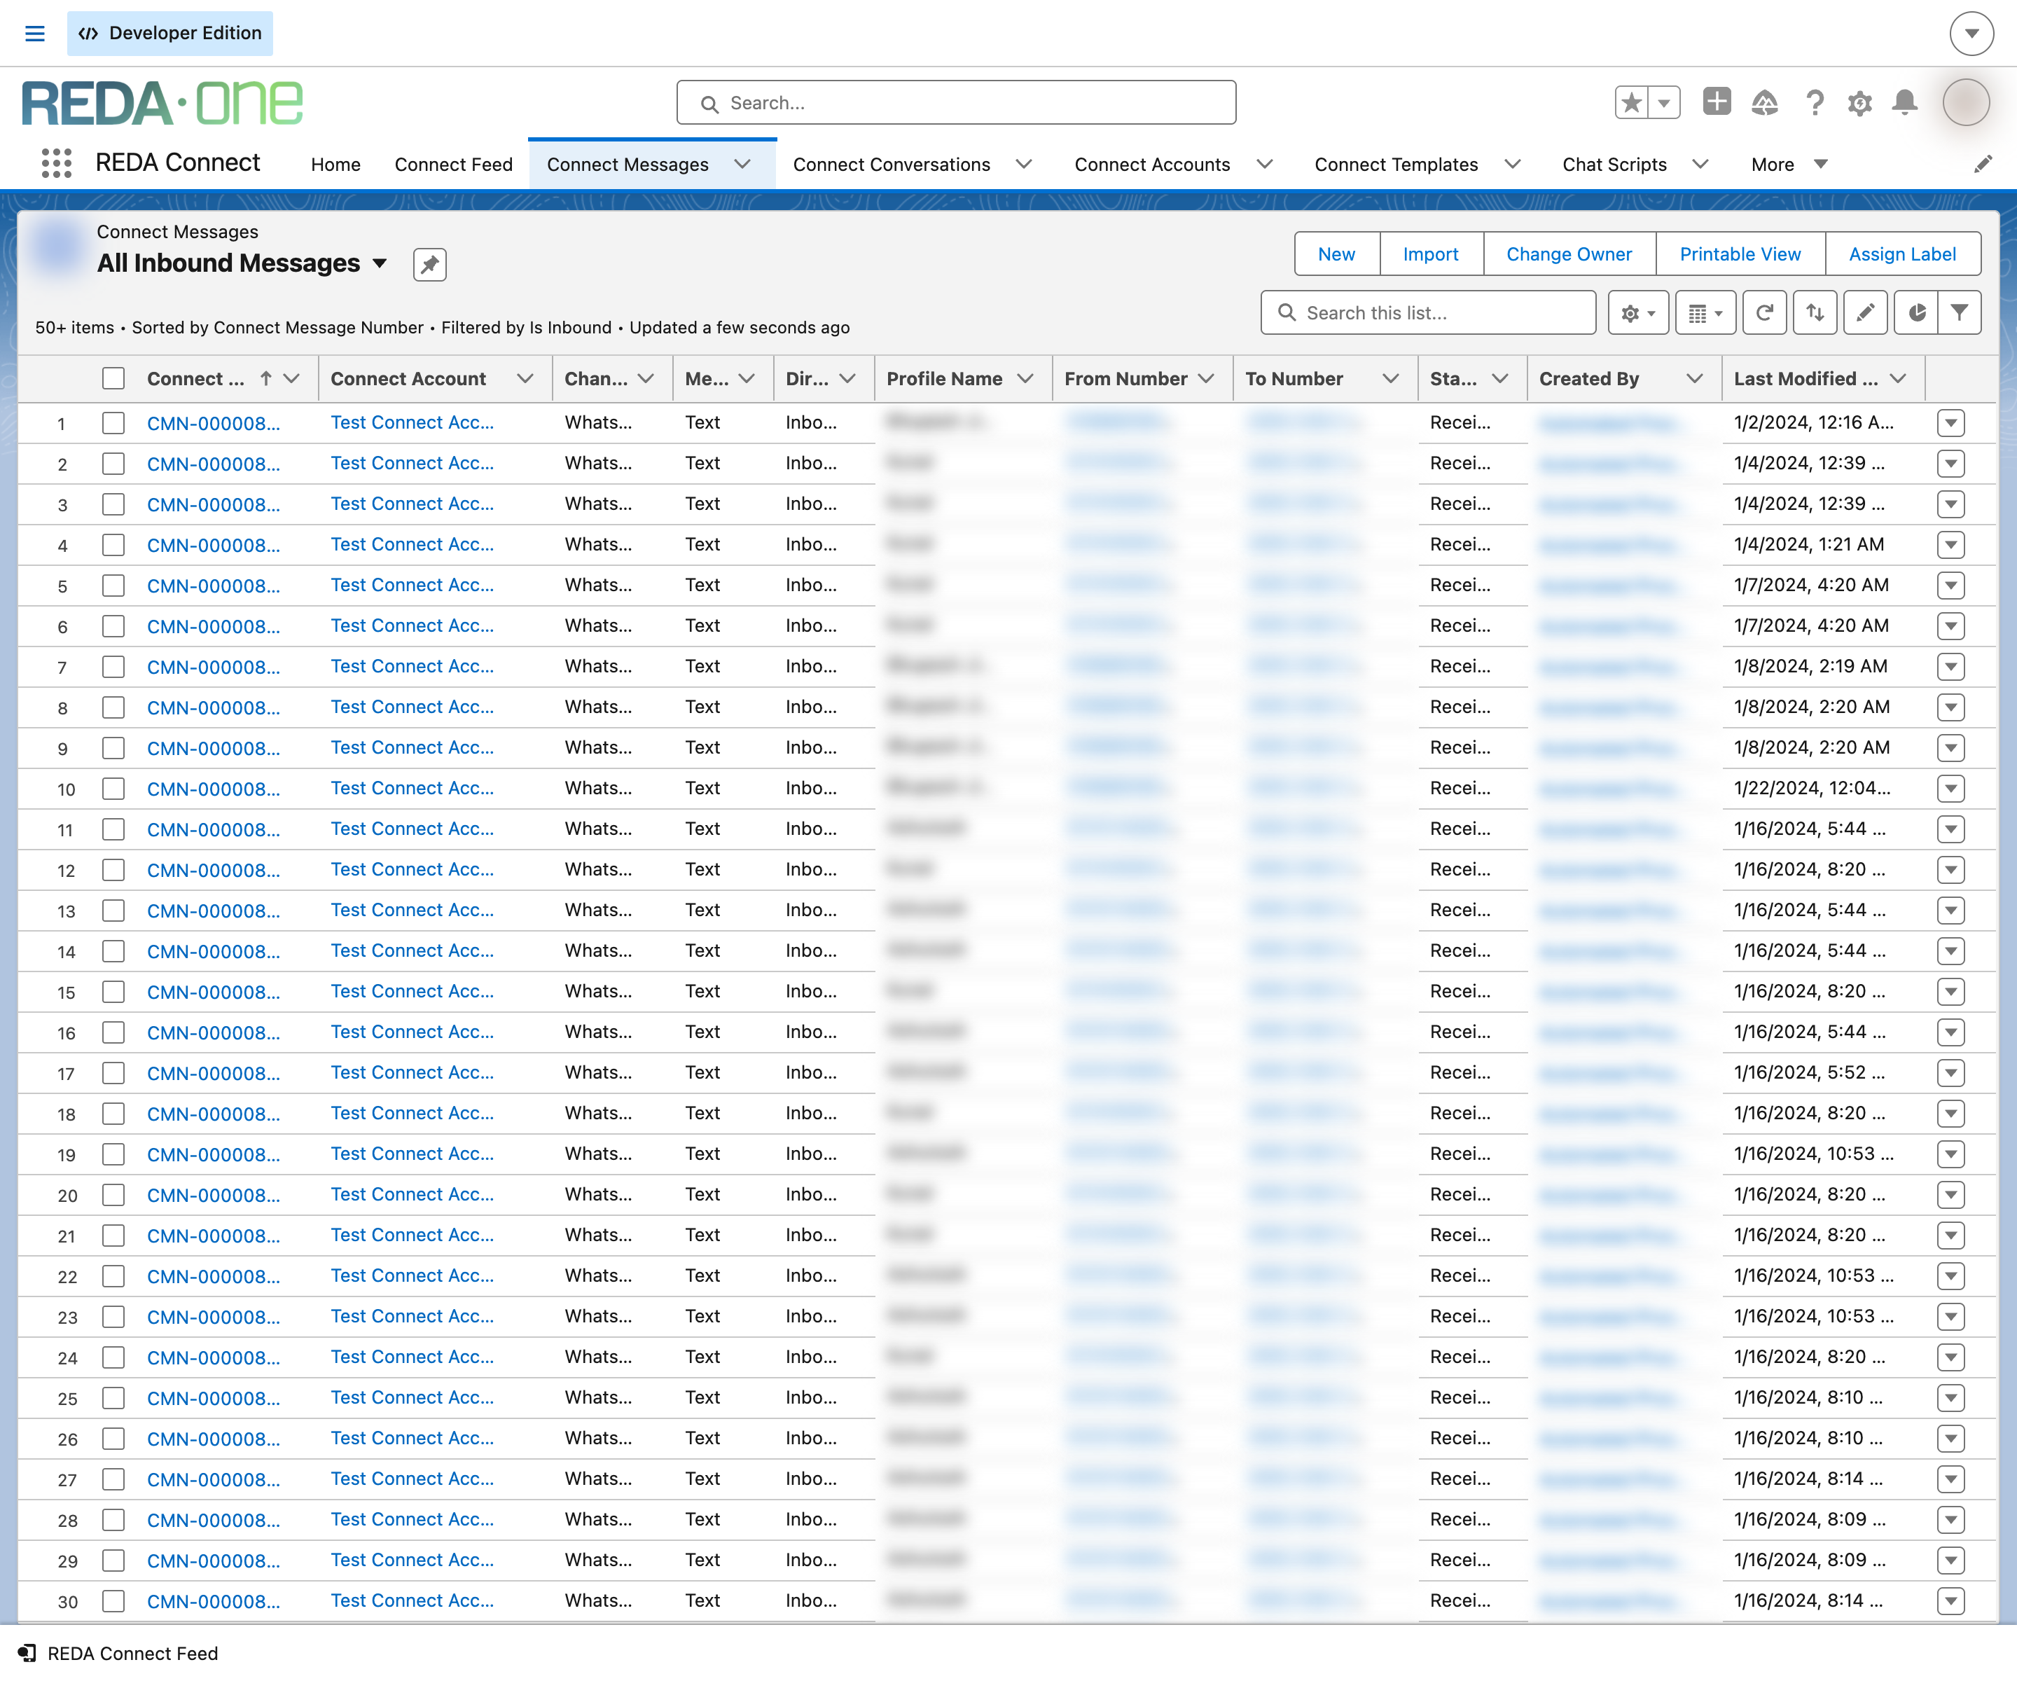Open the Profile Name column menu chevron
Screen dimensions: 2017x1681
[x=1025, y=378]
